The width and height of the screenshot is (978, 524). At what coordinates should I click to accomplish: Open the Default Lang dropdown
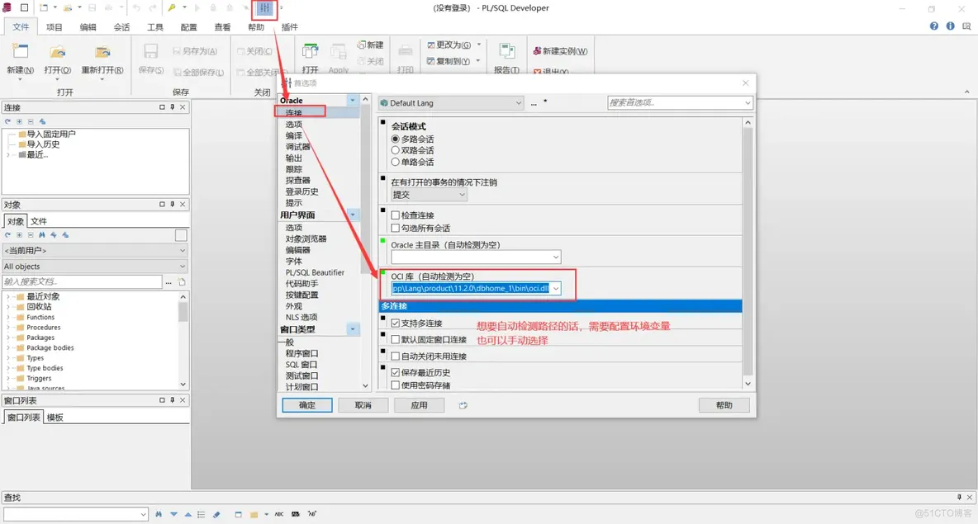(451, 103)
